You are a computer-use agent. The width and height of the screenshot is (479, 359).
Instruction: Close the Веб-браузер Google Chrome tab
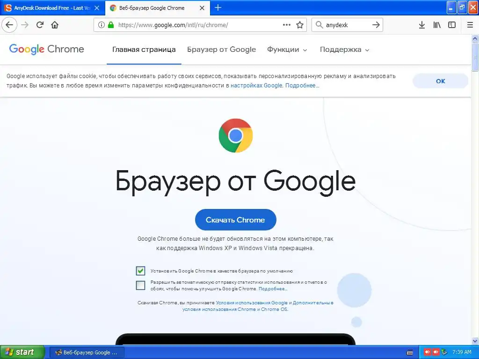(x=202, y=8)
